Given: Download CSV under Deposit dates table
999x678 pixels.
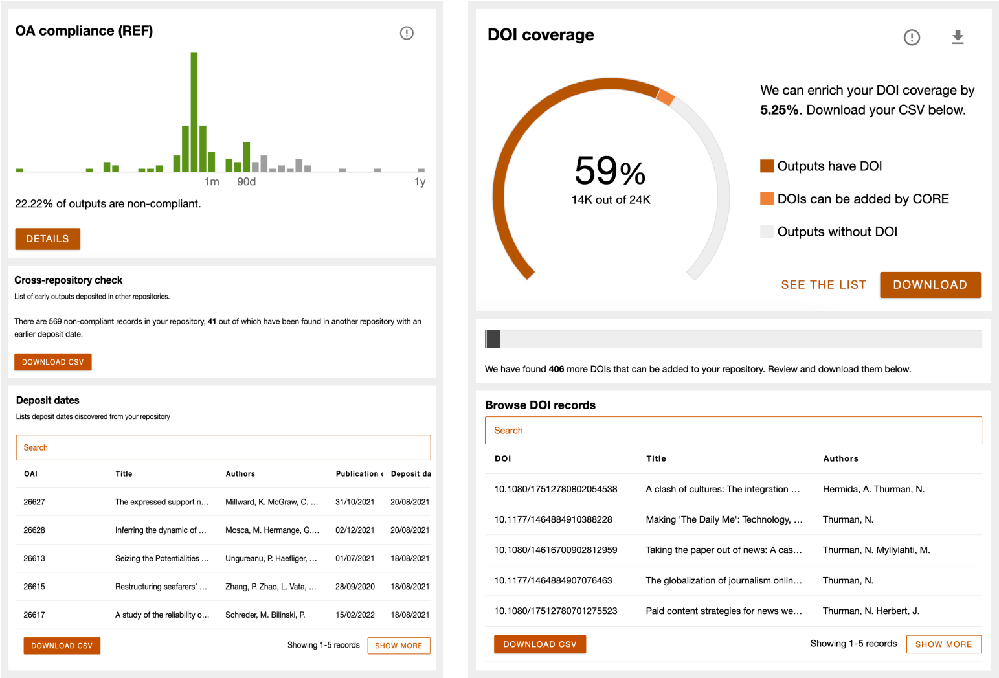Looking at the screenshot, I should pos(62,646).
